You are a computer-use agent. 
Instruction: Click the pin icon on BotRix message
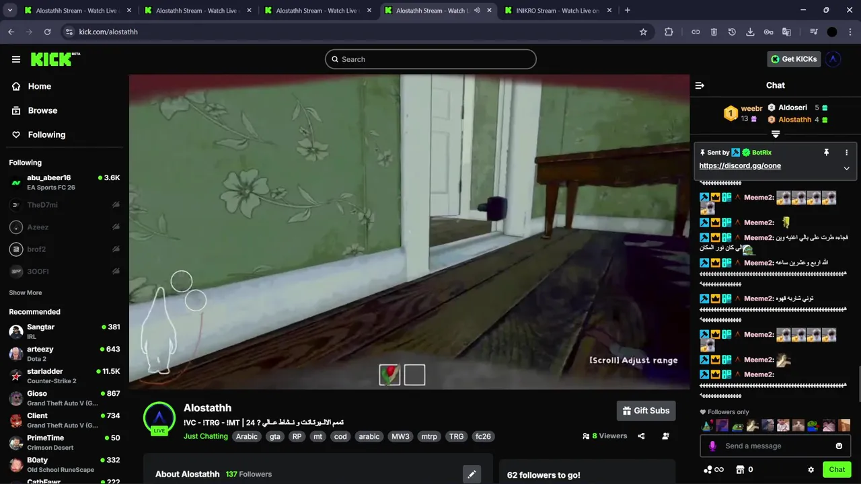(x=827, y=153)
